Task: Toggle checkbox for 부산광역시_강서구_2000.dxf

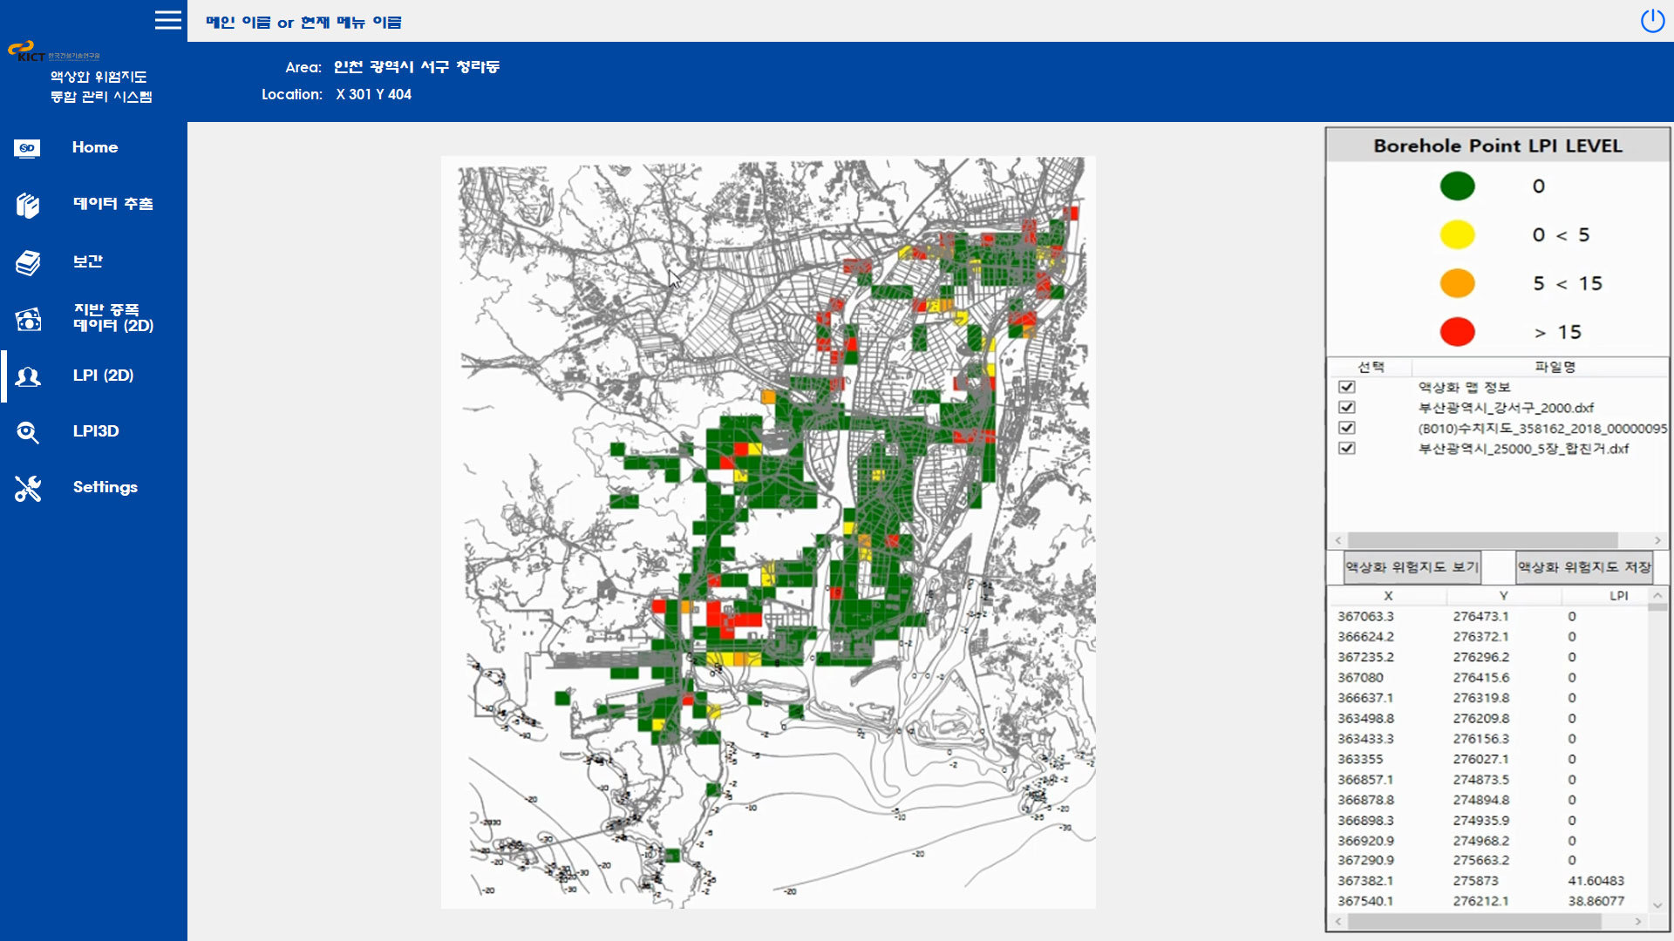Action: pos(1347,408)
